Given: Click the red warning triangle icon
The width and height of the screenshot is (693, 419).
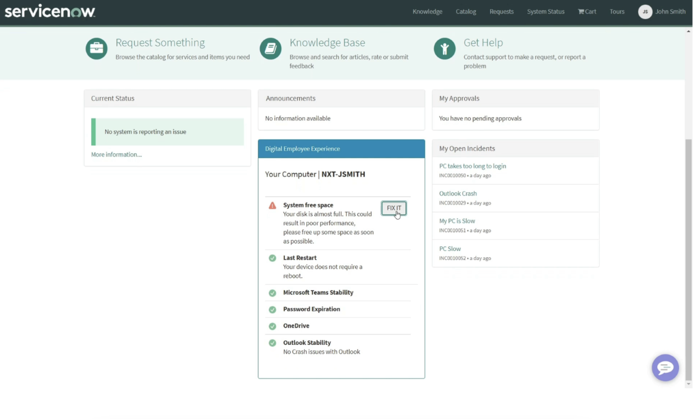Looking at the screenshot, I should [272, 205].
